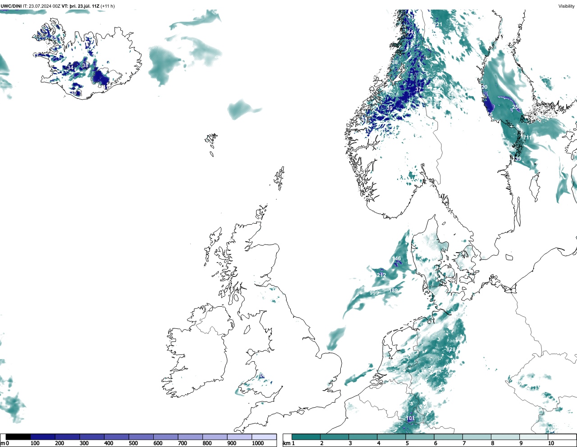Click the '20' value on Swedish coast
The width and height of the screenshot is (577, 447).
click(485, 87)
